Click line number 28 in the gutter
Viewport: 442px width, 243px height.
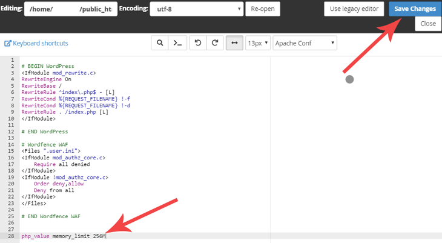point(11,236)
